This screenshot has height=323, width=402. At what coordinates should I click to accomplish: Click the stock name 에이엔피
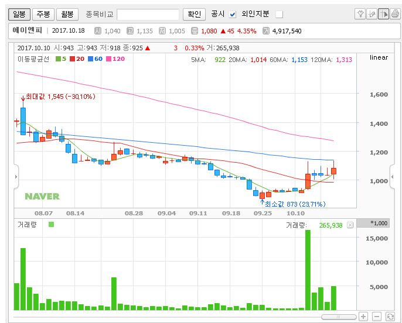28,30
